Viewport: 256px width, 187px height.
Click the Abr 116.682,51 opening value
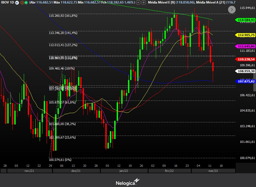click(41, 2)
